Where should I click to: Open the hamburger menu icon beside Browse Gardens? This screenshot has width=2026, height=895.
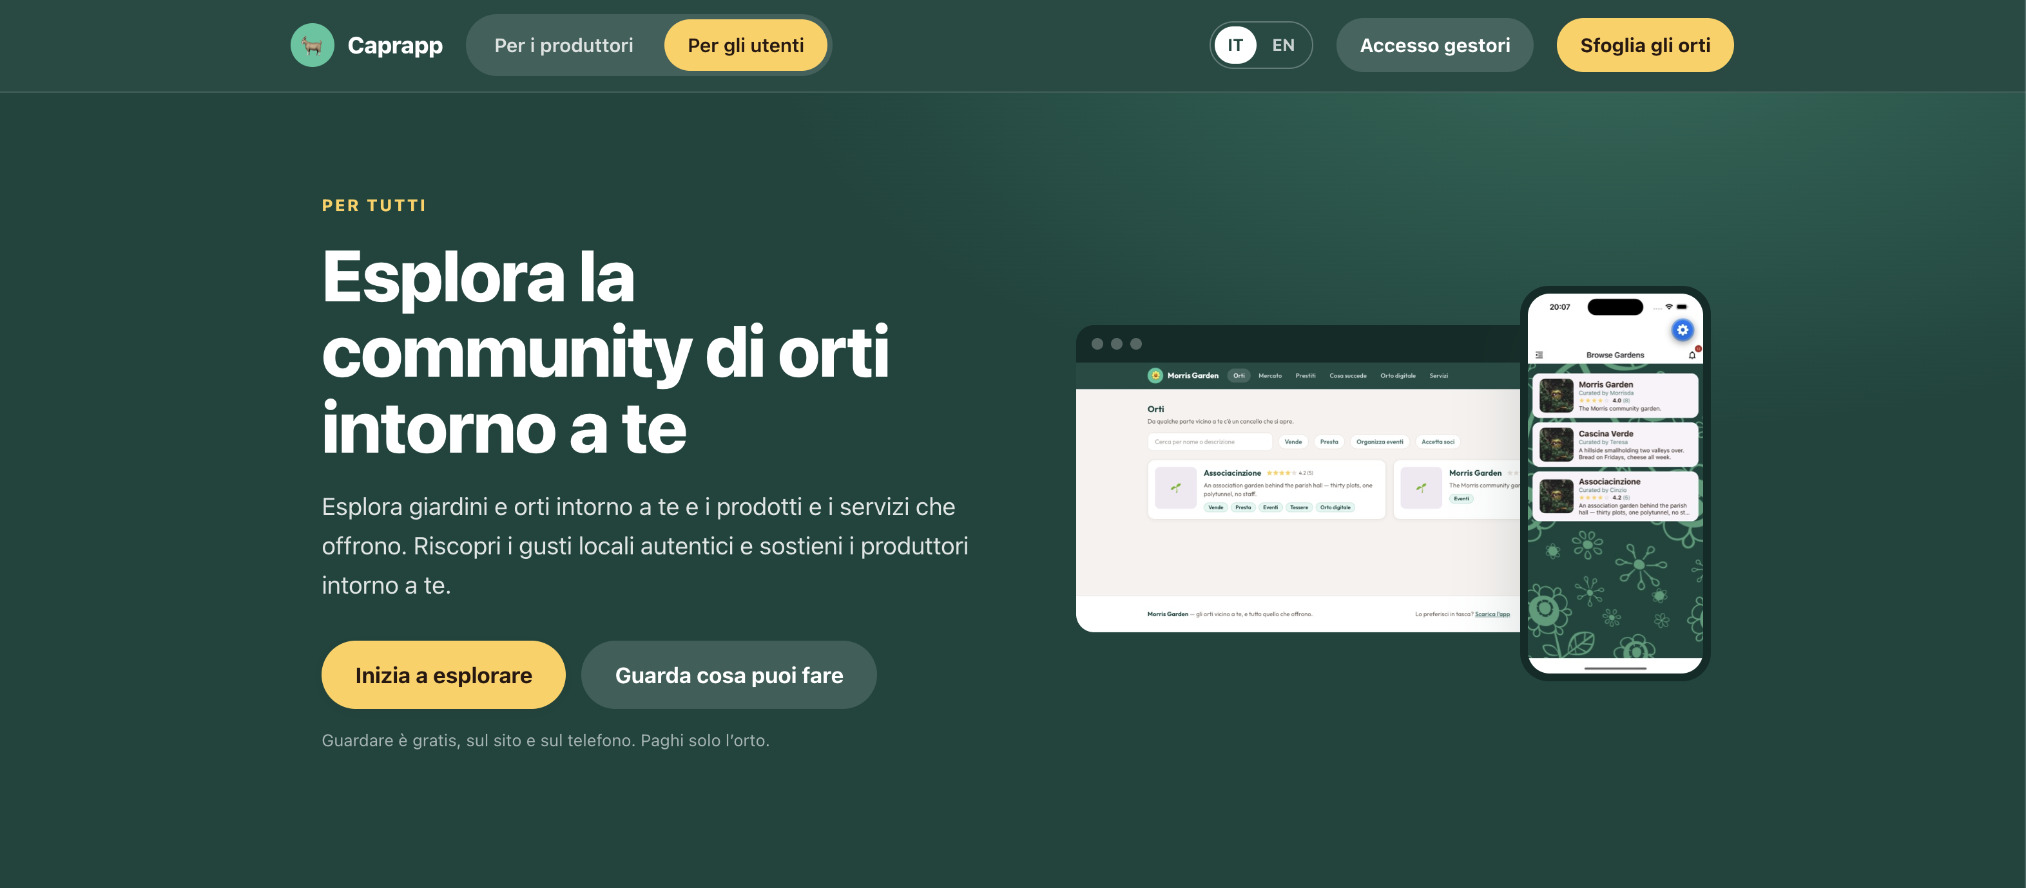(x=1539, y=356)
